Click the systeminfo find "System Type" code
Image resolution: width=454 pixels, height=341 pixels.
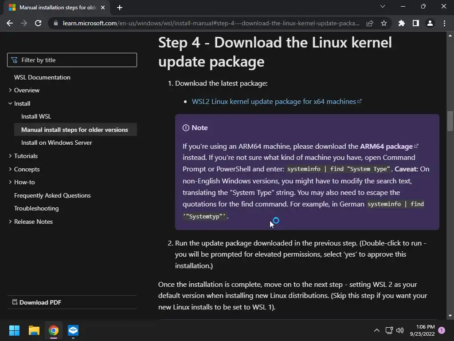(x=338, y=169)
